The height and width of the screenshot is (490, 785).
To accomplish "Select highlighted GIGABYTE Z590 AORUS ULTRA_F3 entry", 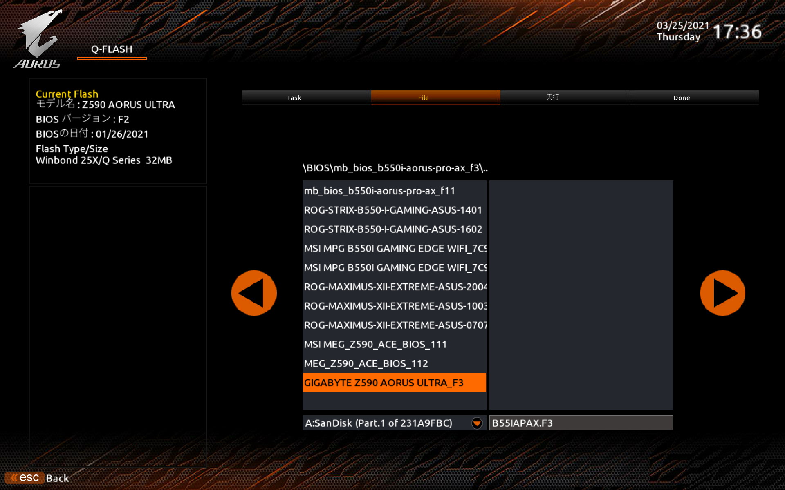I will pos(395,383).
